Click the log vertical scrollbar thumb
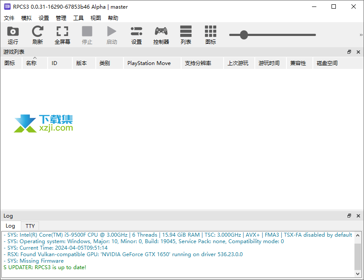364x280 pixels. 358,257
